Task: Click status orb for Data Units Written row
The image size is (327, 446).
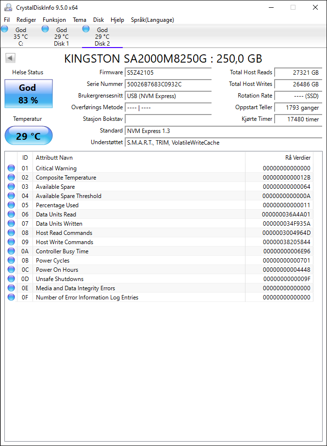Action: click(x=11, y=223)
